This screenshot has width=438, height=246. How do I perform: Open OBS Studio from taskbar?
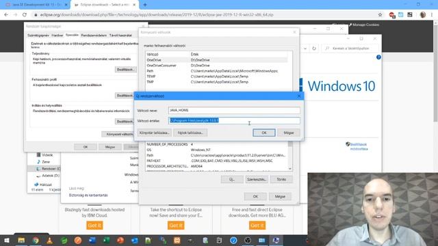point(248,240)
